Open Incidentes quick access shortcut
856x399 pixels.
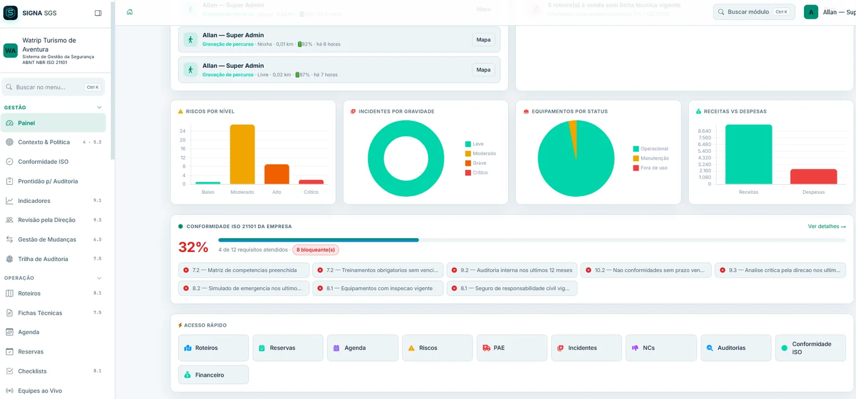click(x=587, y=348)
